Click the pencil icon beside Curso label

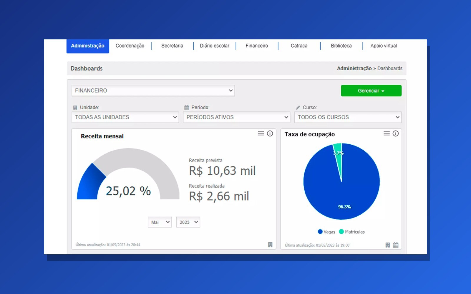[298, 108]
